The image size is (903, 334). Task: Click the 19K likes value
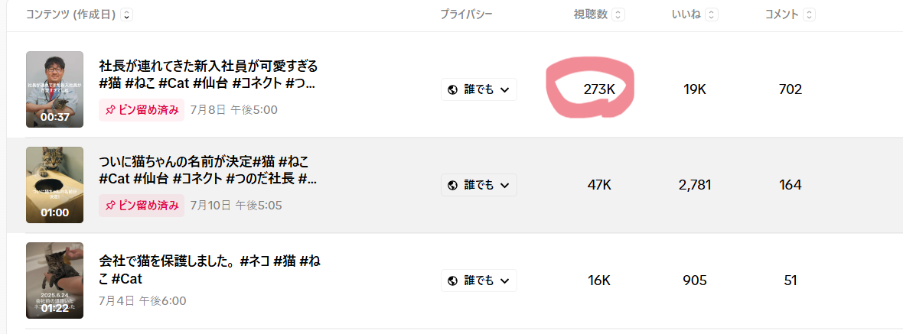[x=694, y=89]
